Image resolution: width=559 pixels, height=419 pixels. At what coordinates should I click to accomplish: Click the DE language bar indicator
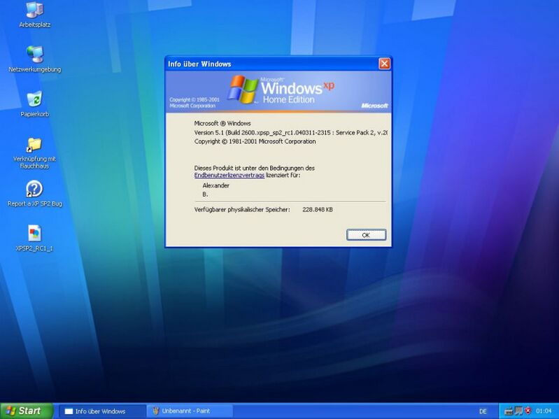483,411
